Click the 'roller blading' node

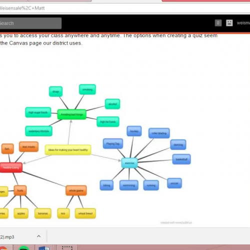159,133
